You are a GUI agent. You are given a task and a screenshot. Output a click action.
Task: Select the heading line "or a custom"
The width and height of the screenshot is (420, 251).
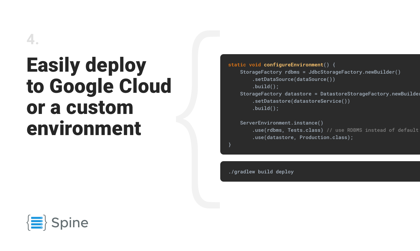click(80, 107)
